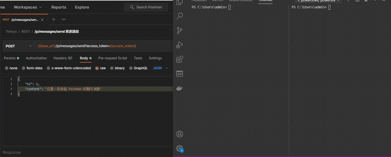Switch to the Pre-request Script tab
The width and height of the screenshot is (391, 157).
[x=113, y=58]
